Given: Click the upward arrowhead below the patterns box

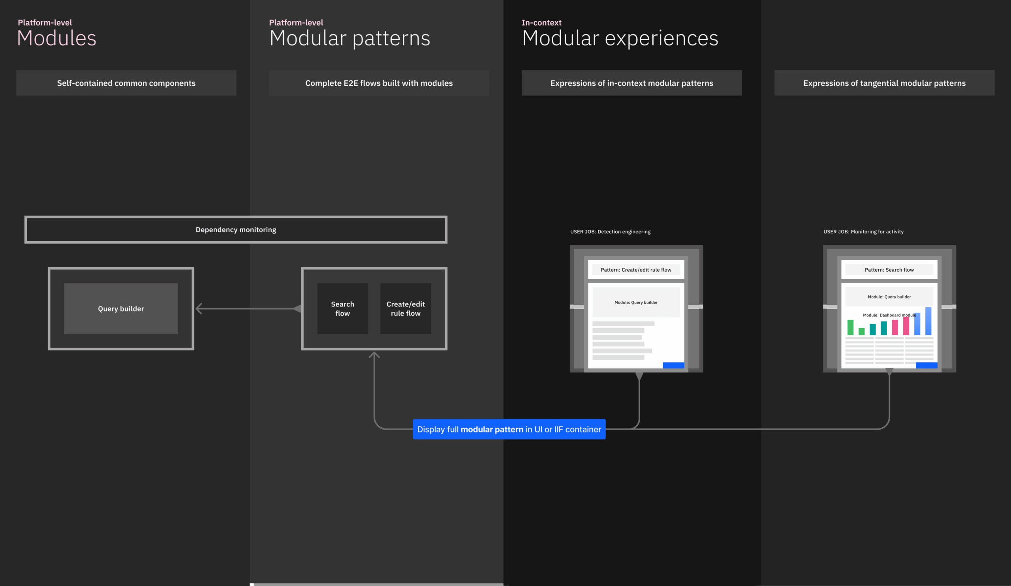Looking at the screenshot, I should (x=374, y=355).
